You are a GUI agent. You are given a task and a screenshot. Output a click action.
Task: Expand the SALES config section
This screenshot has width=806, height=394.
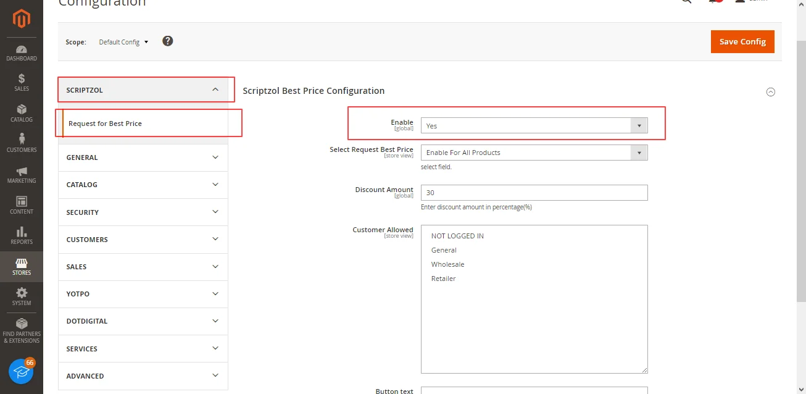pos(143,267)
